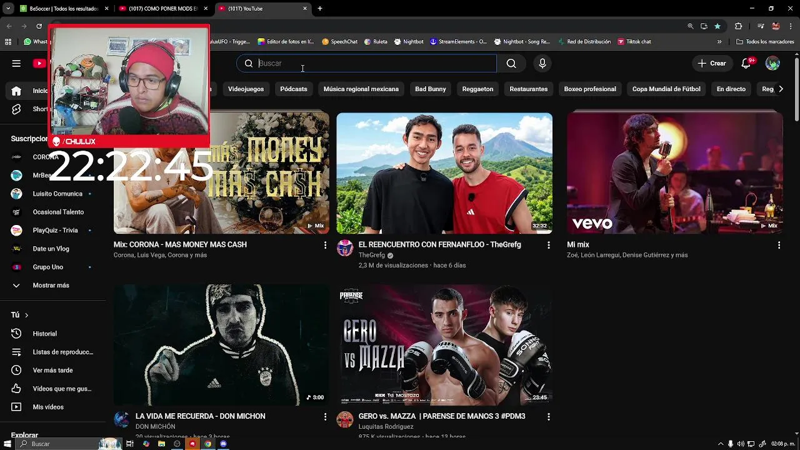Bookmark this page with star icon
This screenshot has height=450, width=800.
pos(717,26)
